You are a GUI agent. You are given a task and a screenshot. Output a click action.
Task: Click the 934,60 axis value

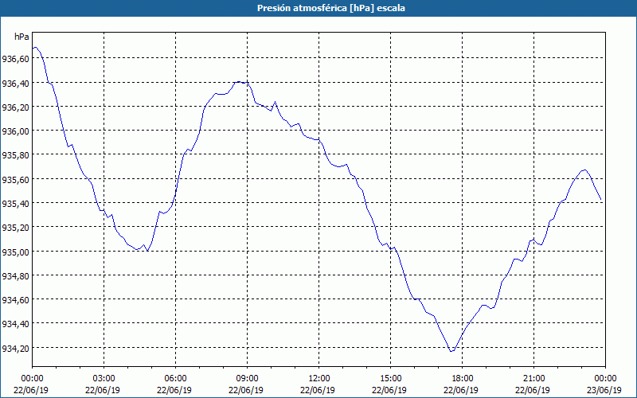tap(15, 300)
